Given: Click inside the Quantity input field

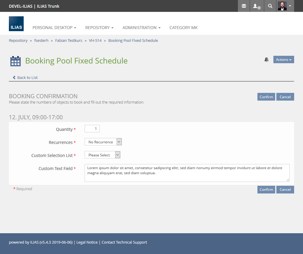Looking at the screenshot, I should (92, 128).
